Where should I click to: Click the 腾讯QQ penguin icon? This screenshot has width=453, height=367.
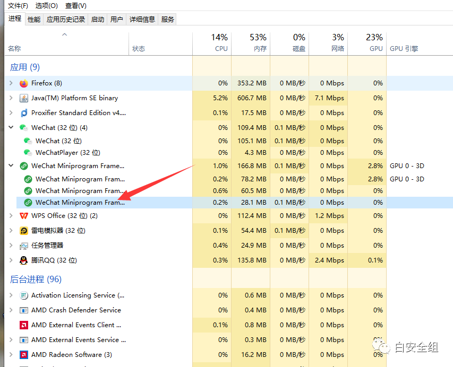pyautogui.click(x=24, y=260)
